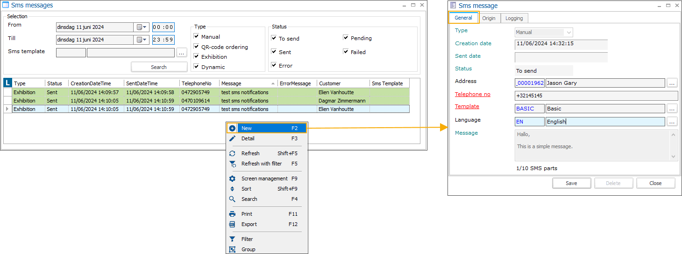Click the plus icon beside New
The image size is (682, 254).
[232, 128]
